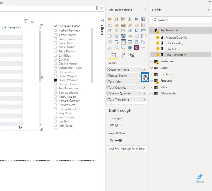The image size is (212, 191).
Task: Select the Funnel chart visual
Action: coord(116,30)
